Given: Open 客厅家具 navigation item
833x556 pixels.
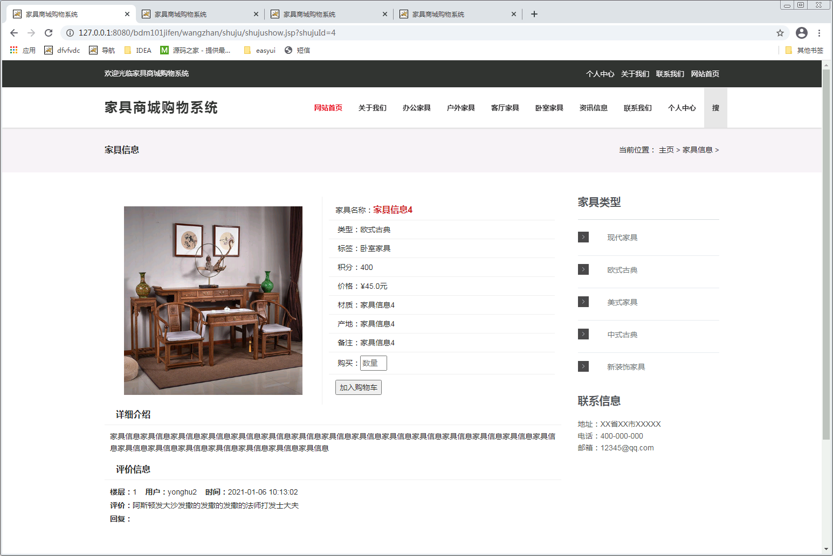Looking at the screenshot, I should coord(505,108).
